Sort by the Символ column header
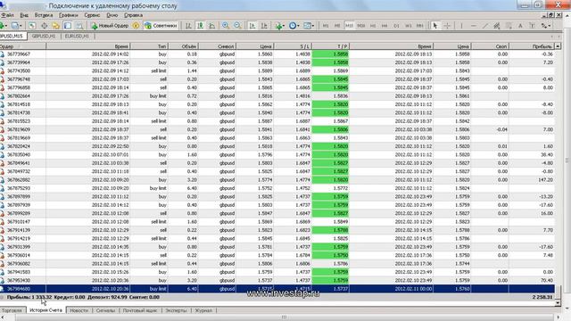571x321 pixels. pyautogui.click(x=217, y=46)
